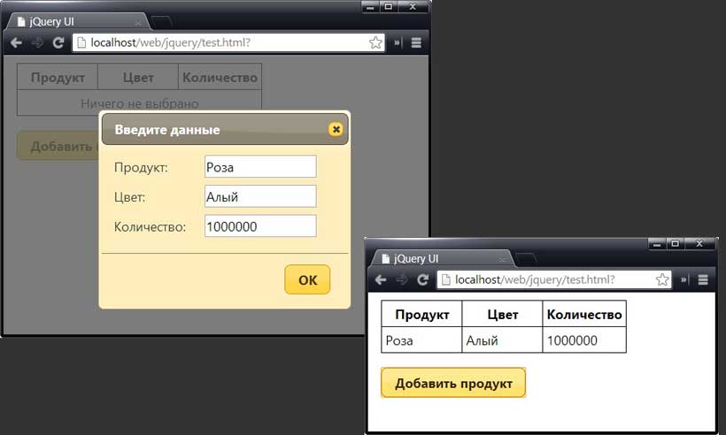Open a new tab in the left browser window

coord(162,21)
